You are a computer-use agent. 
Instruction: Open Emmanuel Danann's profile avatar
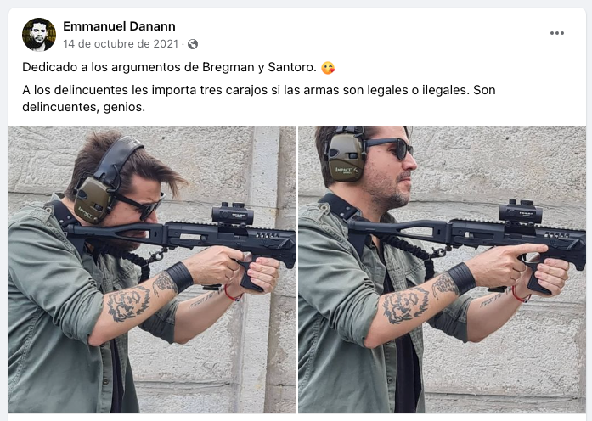tap(39, 34)
